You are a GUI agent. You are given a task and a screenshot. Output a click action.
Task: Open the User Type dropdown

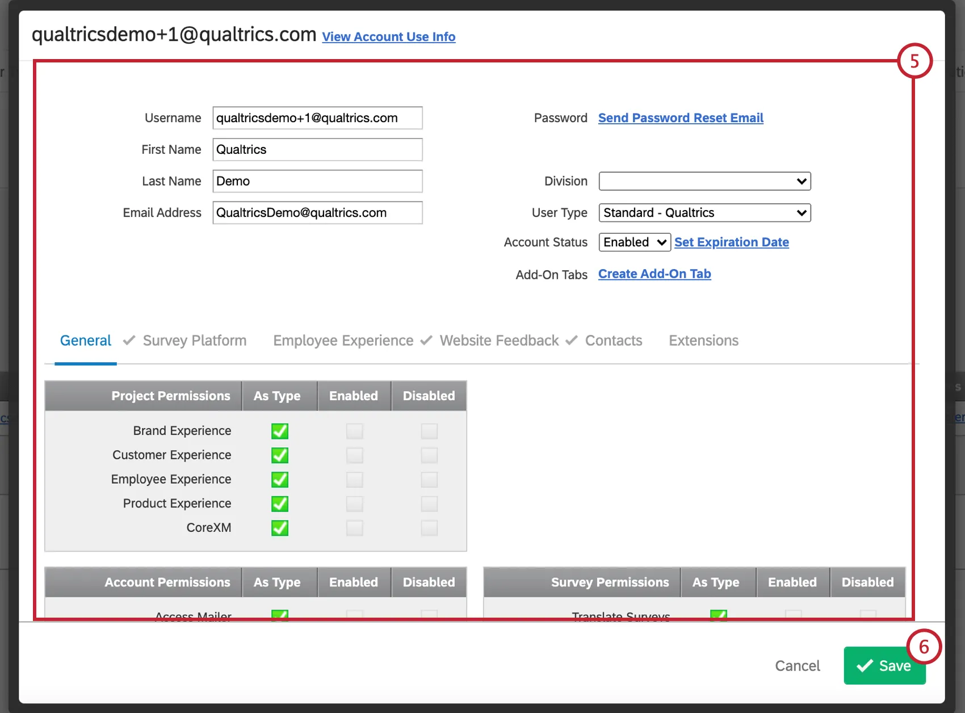[x=704, y=213]
